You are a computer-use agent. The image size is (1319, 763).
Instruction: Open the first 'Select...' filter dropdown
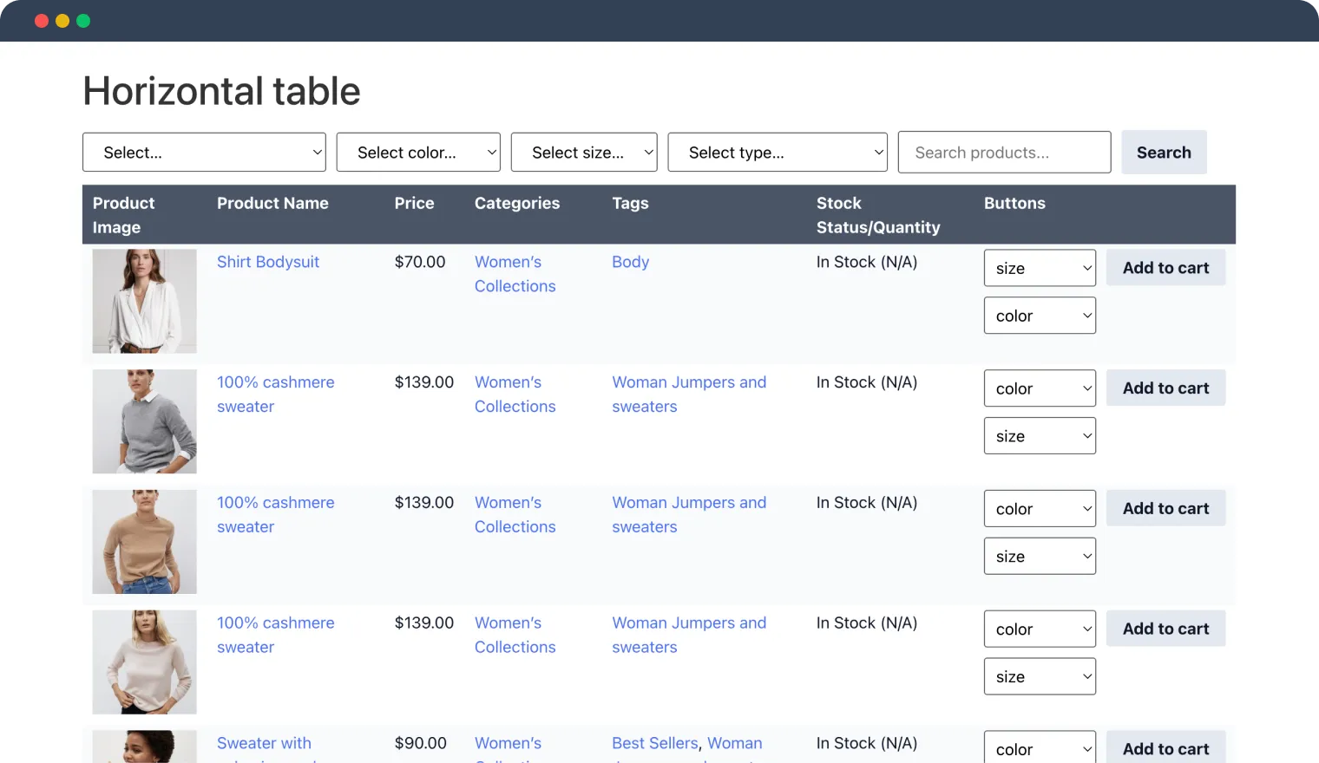click(x=204, y=153)
